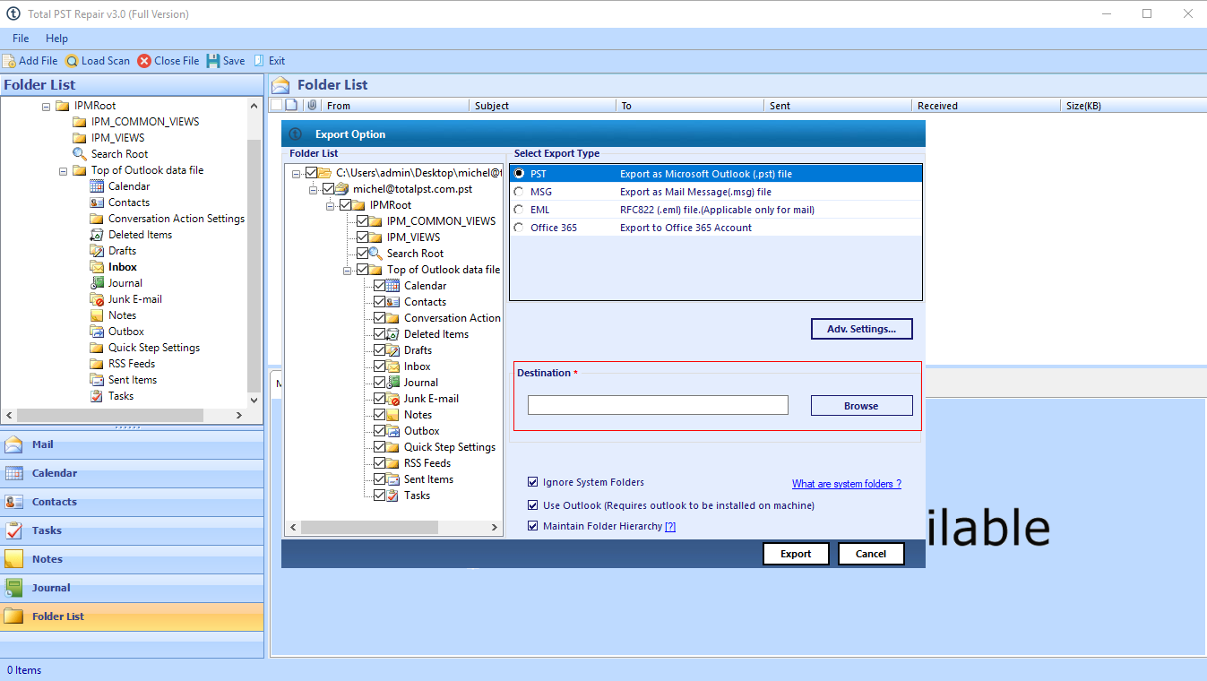Sort by the Size(KB) column header
The image size is (1207, 681).
1134,106
